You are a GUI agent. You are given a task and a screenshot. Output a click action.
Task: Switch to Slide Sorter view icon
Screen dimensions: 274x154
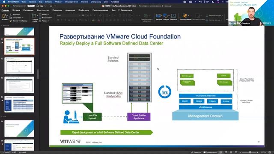coord(226,152)
